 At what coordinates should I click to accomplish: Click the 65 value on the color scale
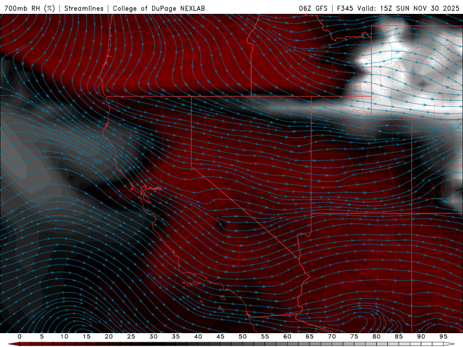(310, 337)
